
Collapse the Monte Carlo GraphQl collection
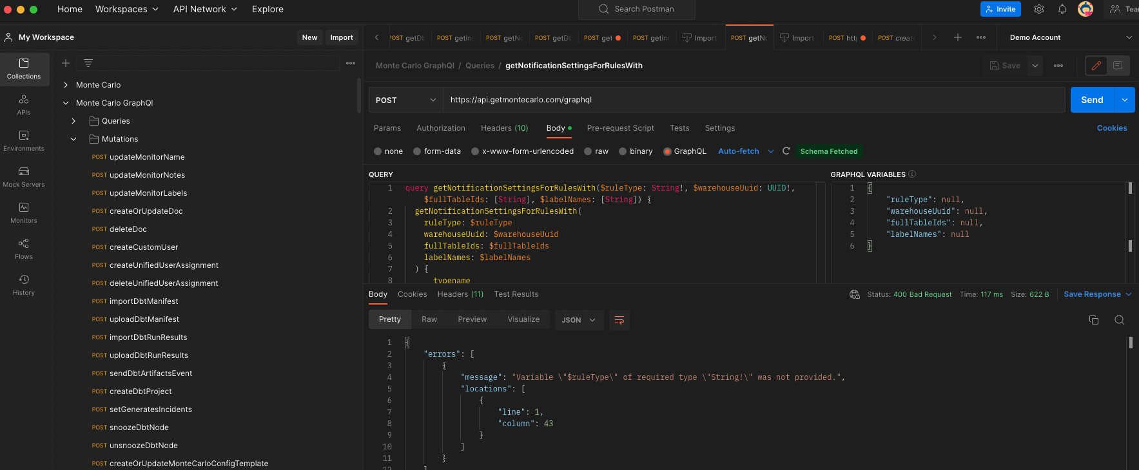click(66, 103)
